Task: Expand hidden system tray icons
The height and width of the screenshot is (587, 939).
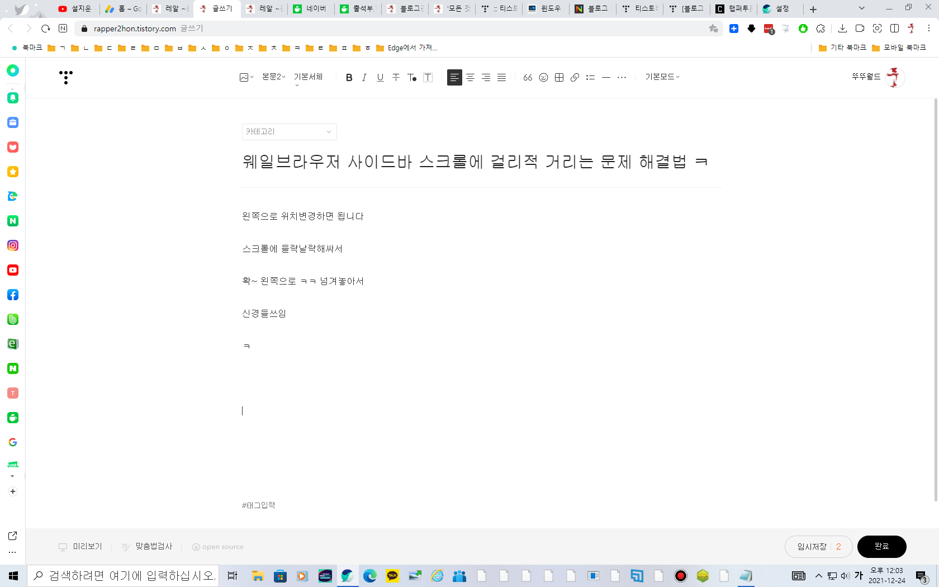Action: (819, 576)
